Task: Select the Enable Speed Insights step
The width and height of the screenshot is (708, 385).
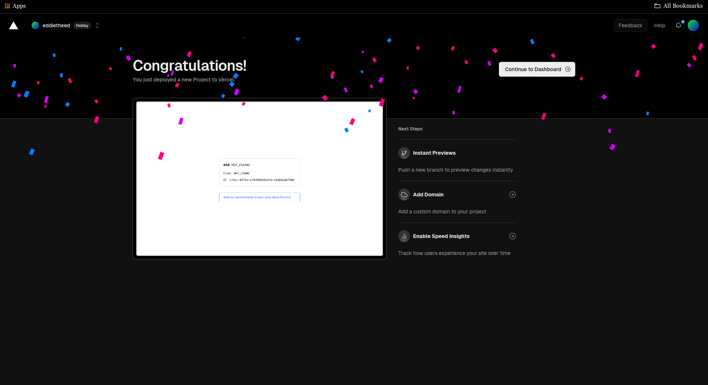Action: point(441,236)
